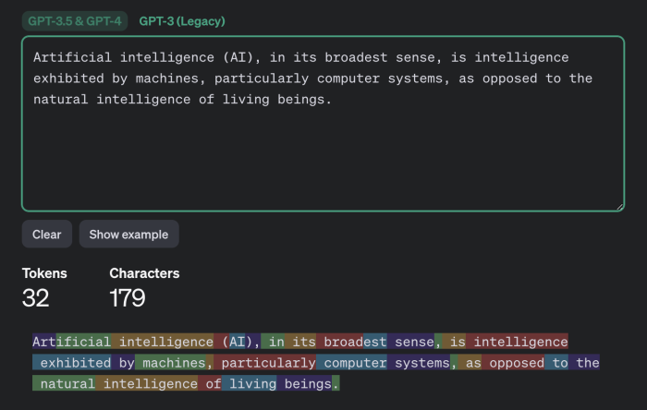Click the highlighted 'computer' token
This screenshot has width=647, height=410.
[355, 363]
